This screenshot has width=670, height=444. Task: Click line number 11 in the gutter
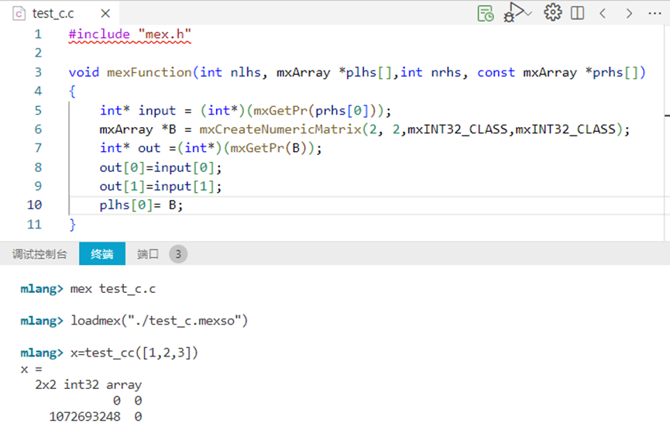35,225
